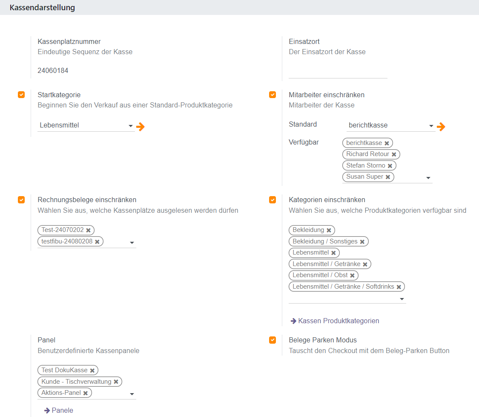
Task: Expand the Panel selection dropdown arrow
Action: point(132,394)
